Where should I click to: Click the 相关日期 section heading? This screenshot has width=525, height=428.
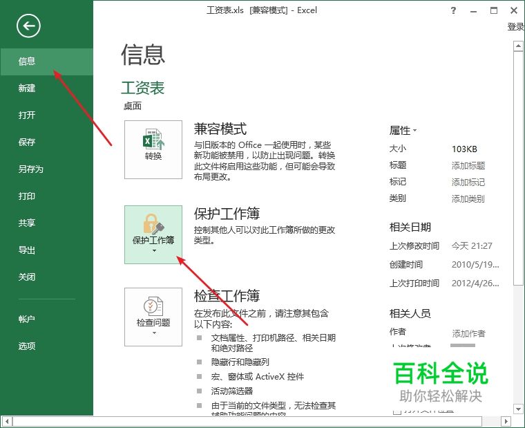tap(410, 227)
